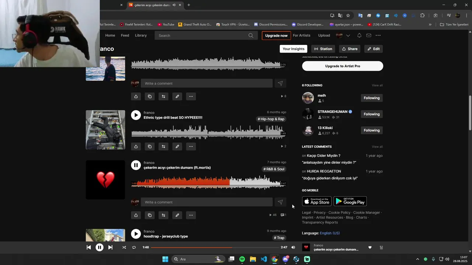Like the current track in player bar
472x265 pixels.
(x=370, y=247)
